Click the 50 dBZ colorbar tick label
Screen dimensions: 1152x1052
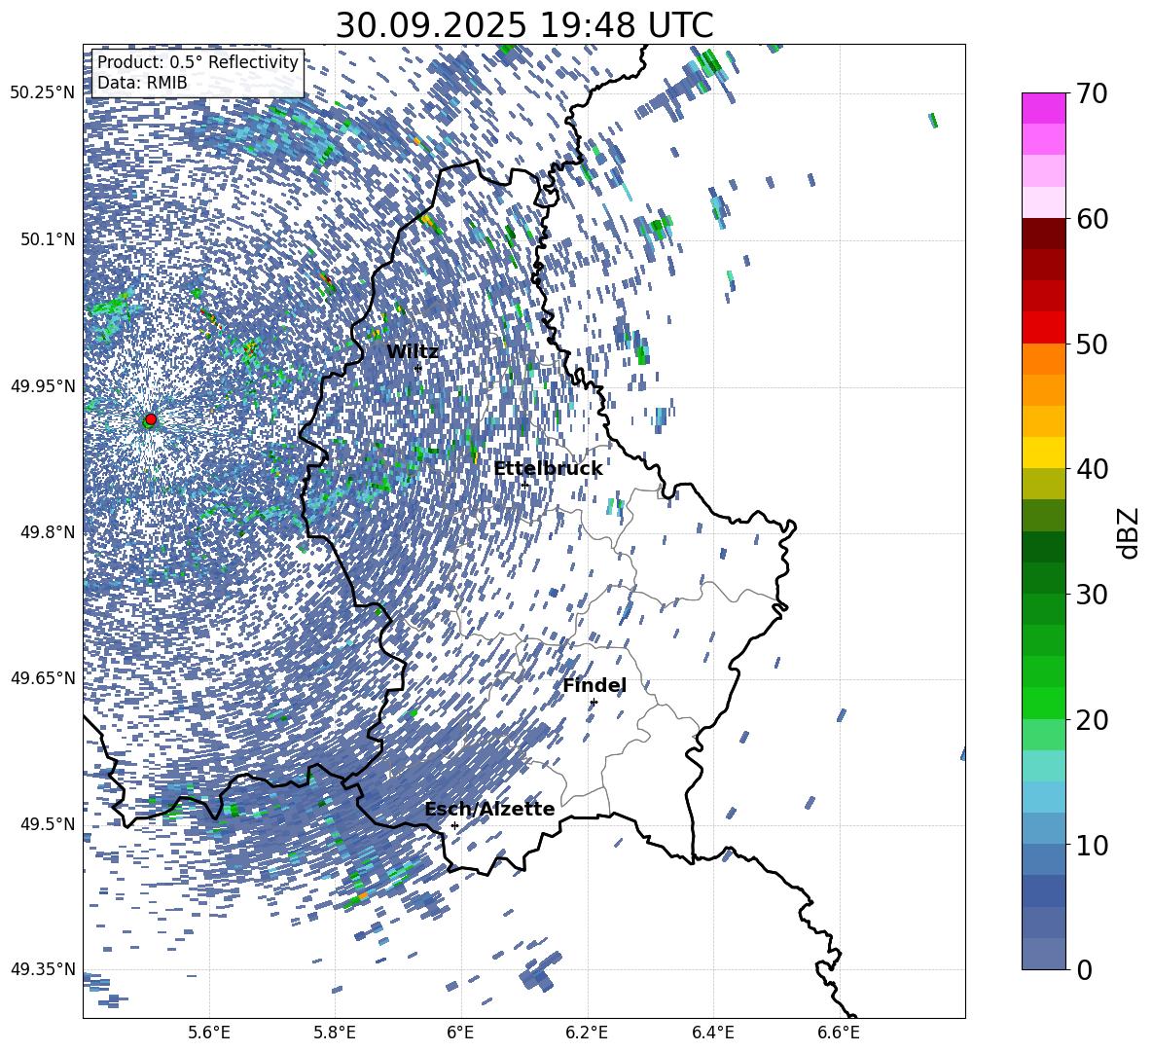1092,344
